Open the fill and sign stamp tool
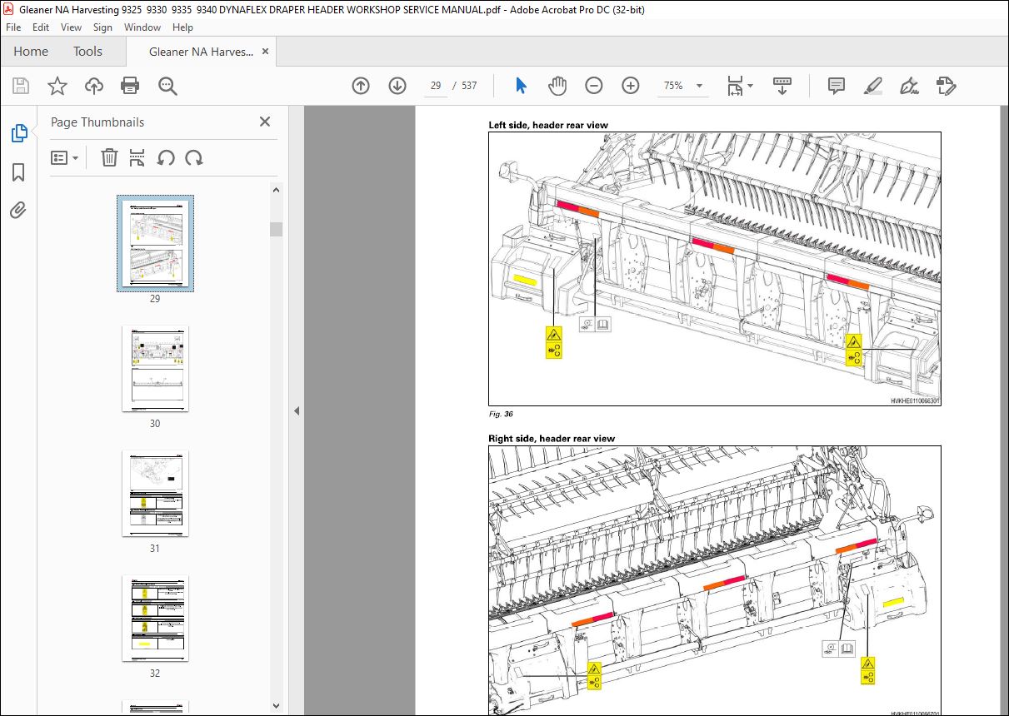 click(x=946, y=86)
